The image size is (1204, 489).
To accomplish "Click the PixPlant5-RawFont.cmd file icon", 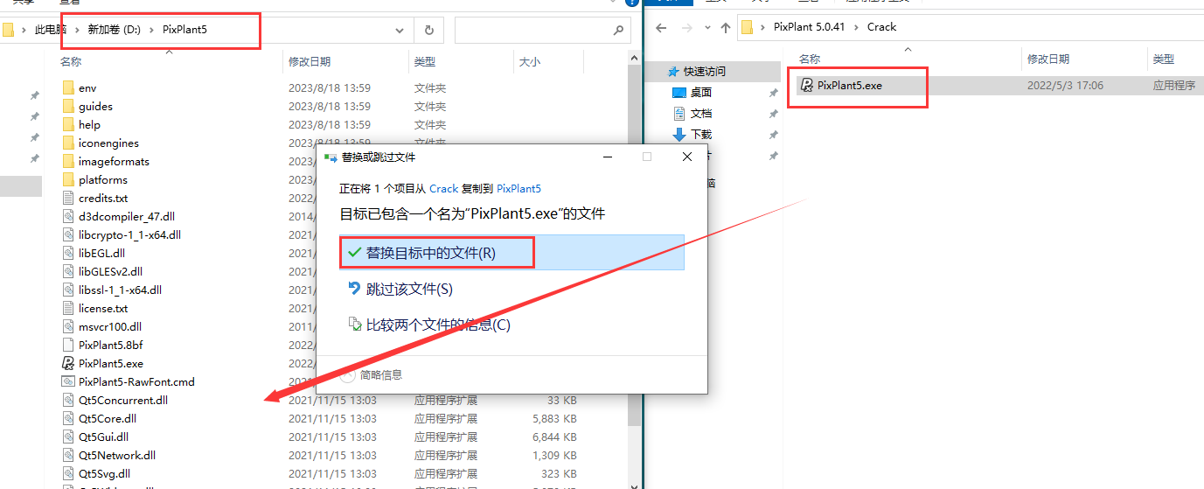I will tap(68, 381).
